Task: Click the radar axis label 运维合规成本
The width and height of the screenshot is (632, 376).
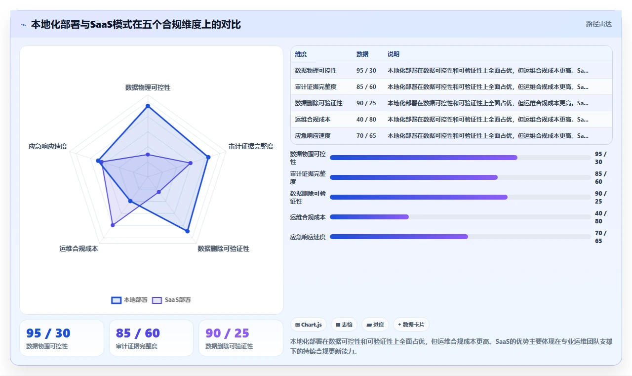Action: tap(79, 249)
